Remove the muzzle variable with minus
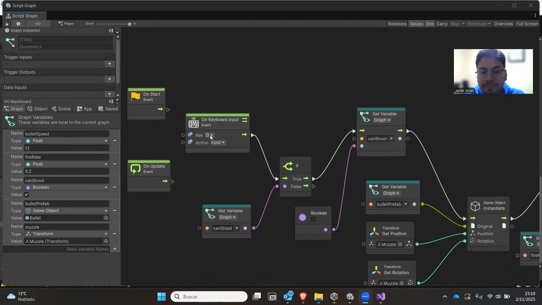 click(x=114, y=234)
